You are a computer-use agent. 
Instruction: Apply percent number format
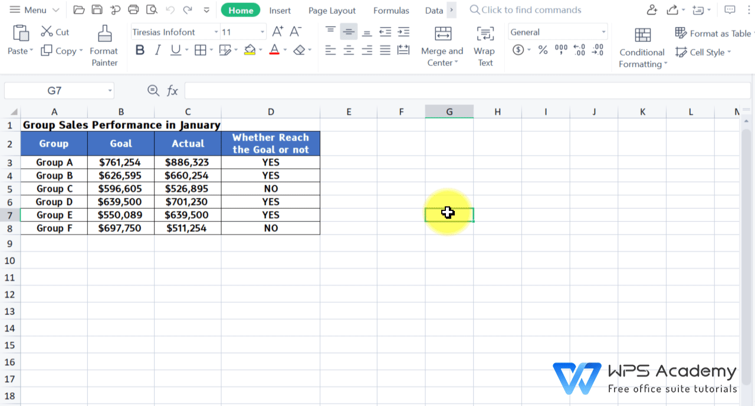[x=543, y=50]
